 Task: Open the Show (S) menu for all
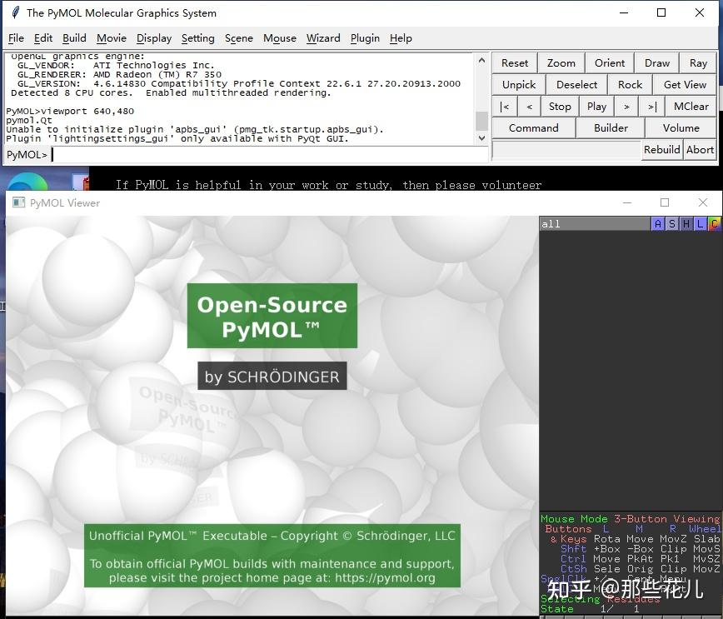[x=671, y=223]
